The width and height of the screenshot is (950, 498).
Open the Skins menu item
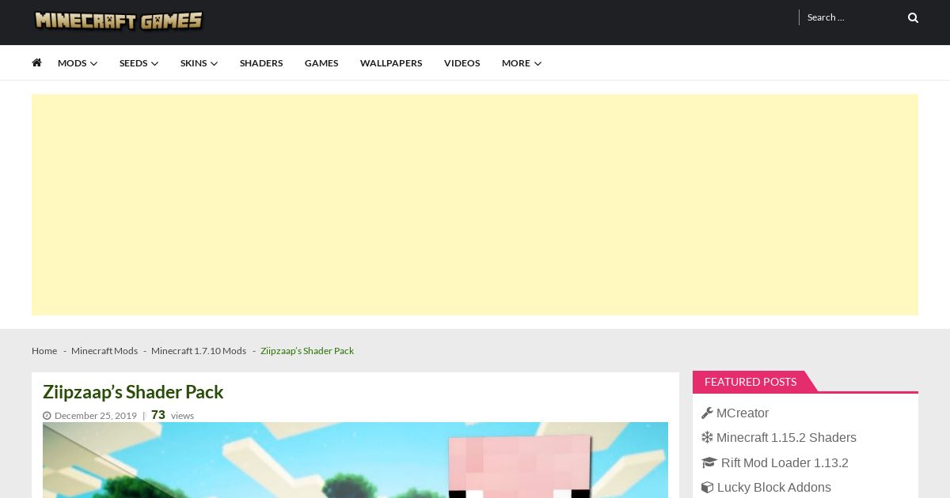193,63
